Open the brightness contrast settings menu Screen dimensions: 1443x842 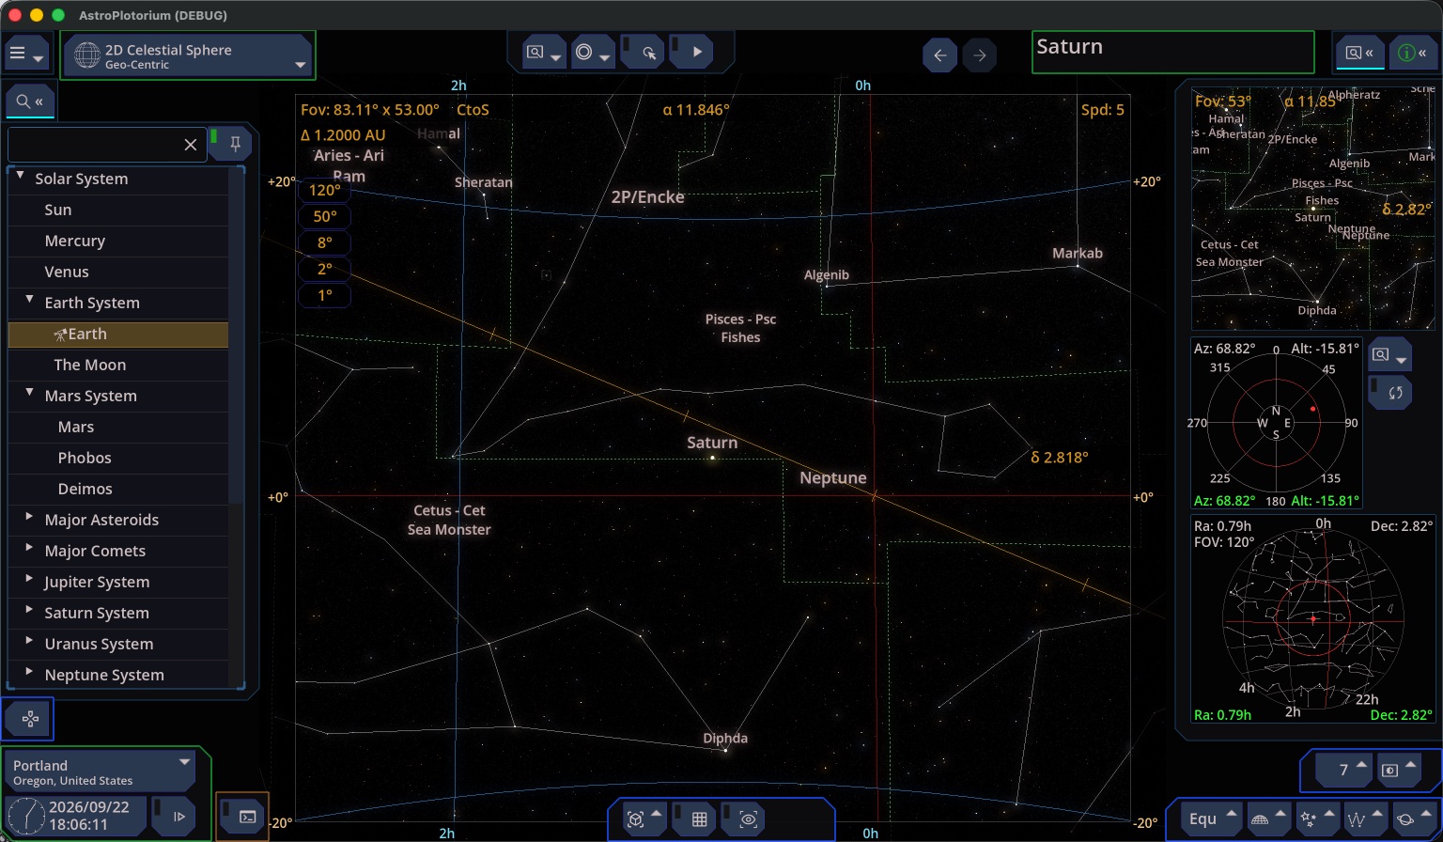click(1399, 770)
